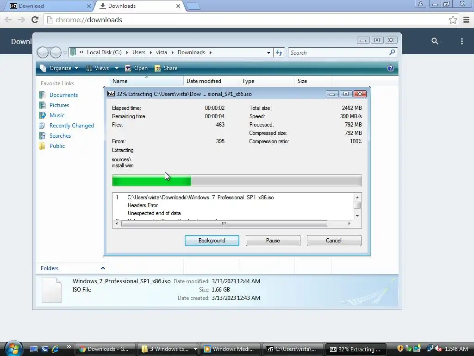This screenshot has height=356, width=474.
Task: Open Searches in Favorite Links
Action: click(x=60, y=136)
